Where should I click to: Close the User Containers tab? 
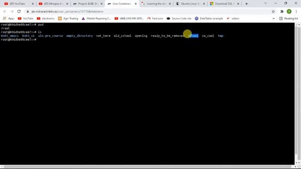click(x=136, y=4)
